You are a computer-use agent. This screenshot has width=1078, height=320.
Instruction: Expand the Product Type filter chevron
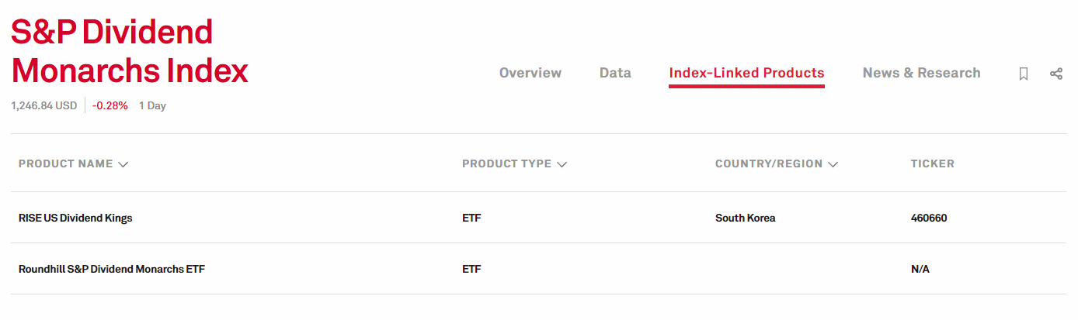562,164
